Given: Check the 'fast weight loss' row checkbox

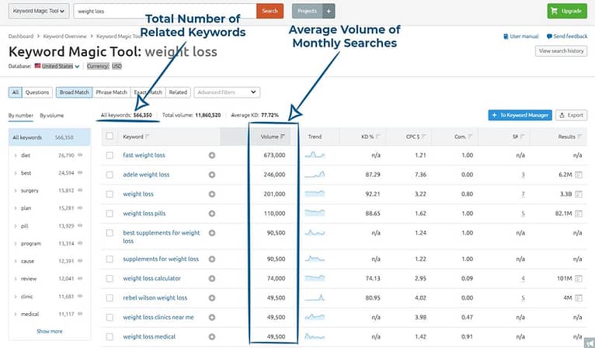Looking at the screenshot, I should [x=110, y=155].
